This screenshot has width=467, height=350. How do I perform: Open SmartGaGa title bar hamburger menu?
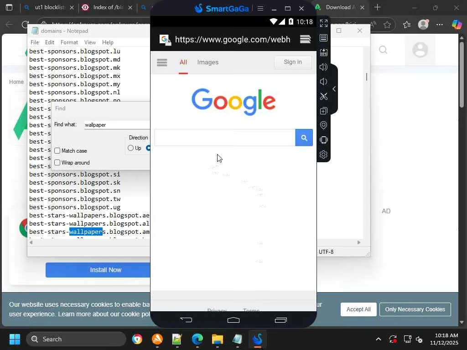(260, 8)
